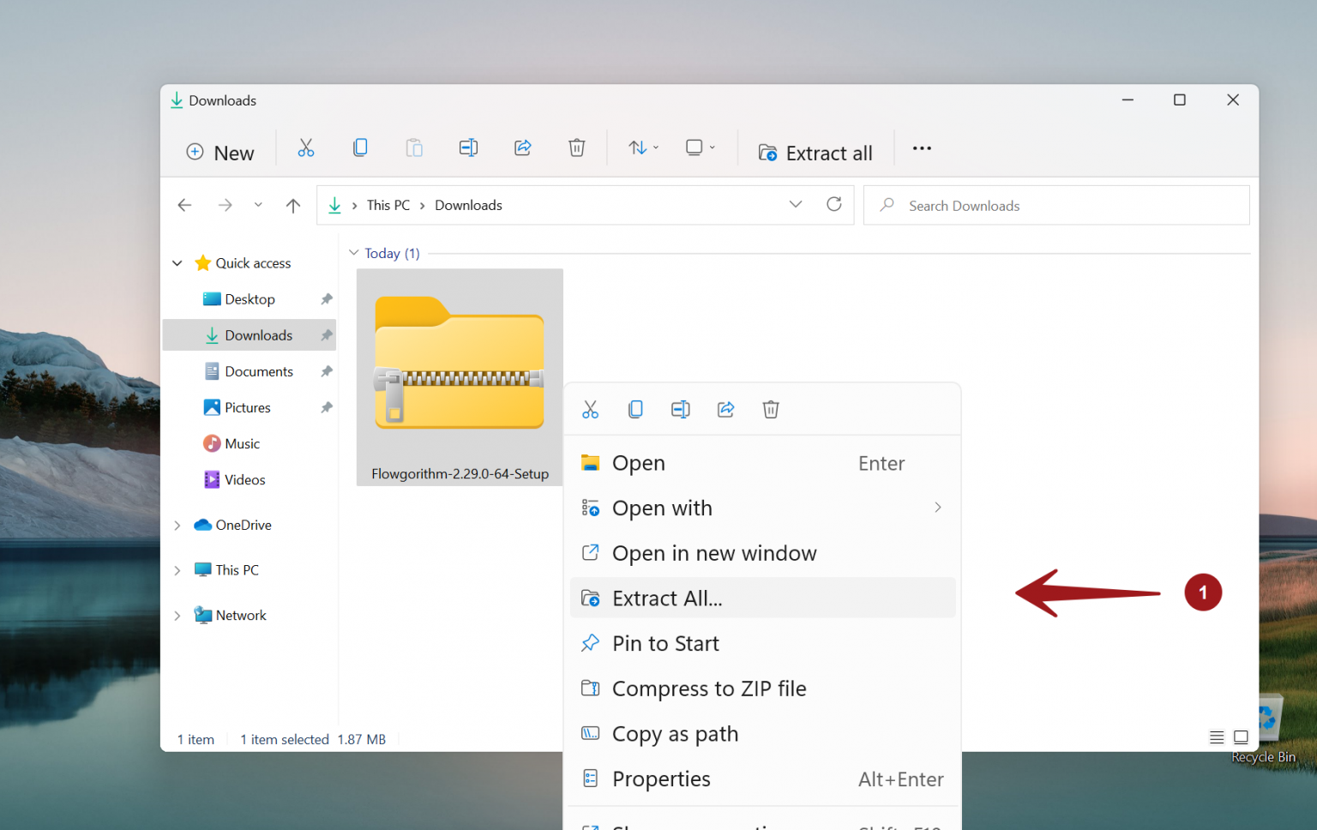Click the Share icon in the top toolbar
This screenshot has width=1317, height=830.
522,148
